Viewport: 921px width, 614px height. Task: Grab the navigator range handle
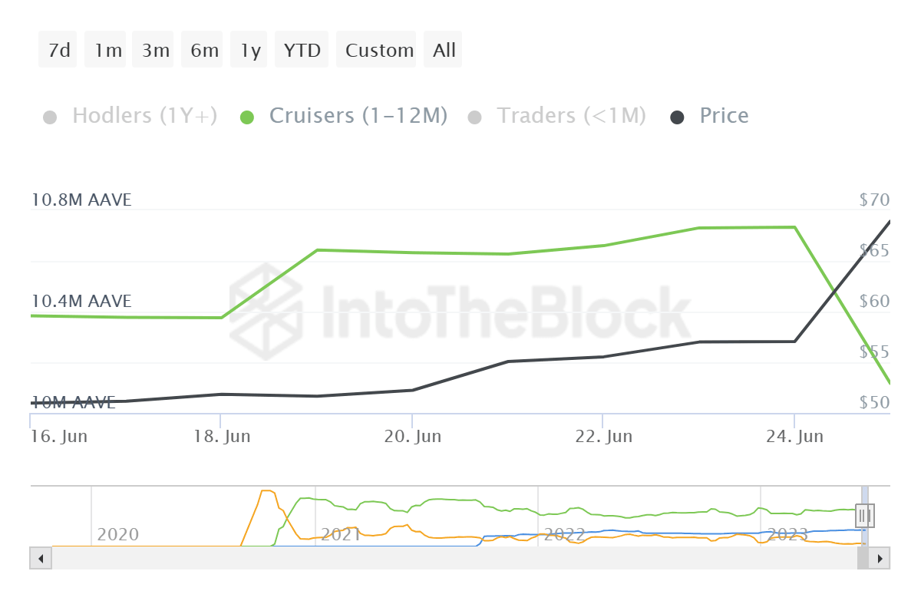click(865, 515)
